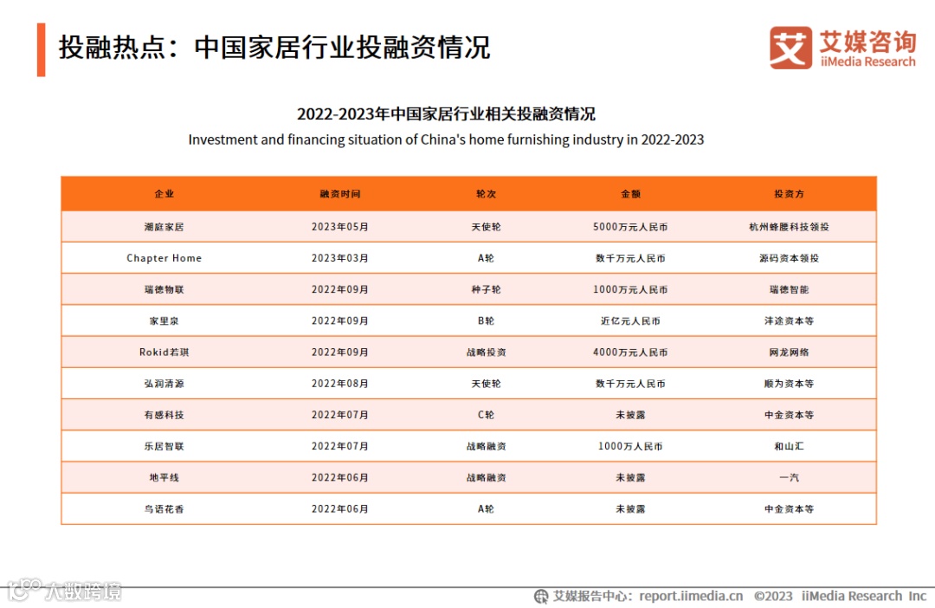Select the 鸟语花香 company cell
This screenshot has height=608, width=935.
tap(164, 509)
